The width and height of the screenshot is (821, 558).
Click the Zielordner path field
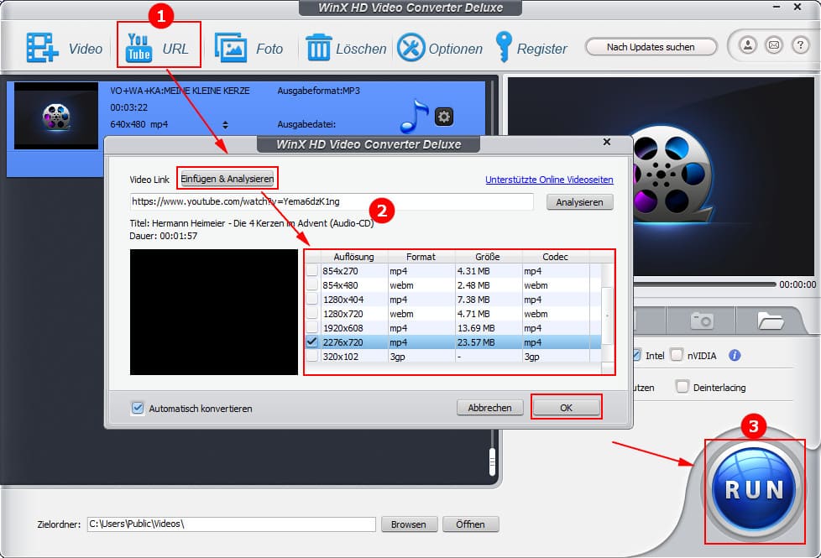(231, 524)
